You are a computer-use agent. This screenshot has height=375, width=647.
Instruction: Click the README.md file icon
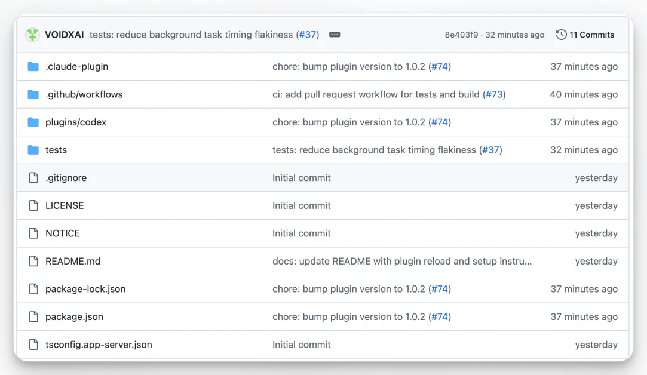coord(33,261)
